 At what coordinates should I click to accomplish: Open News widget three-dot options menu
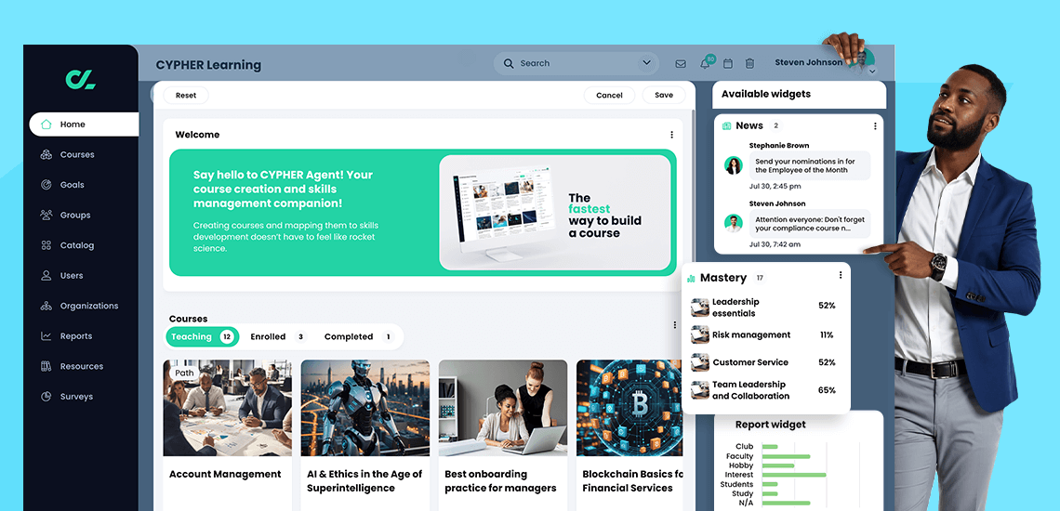pos(875,126)
